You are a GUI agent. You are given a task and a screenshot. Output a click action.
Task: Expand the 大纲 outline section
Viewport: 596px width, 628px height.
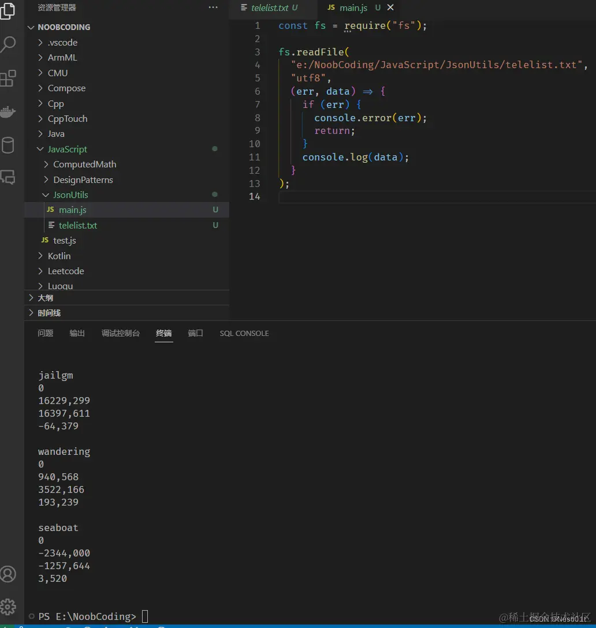(x=126, y=298)
